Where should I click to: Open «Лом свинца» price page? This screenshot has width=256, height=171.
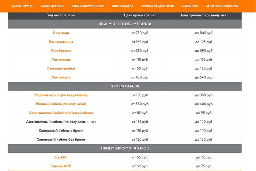[x=61, y=60]
